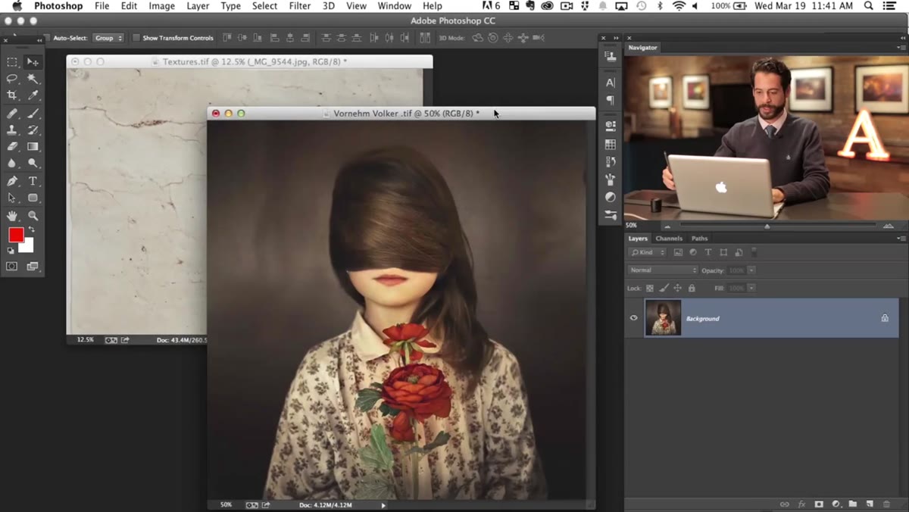The image size is (909, 512).
Task: Add a layer mask icon
Action: tap(819, 504)
